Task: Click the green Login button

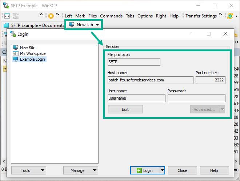Action: coord(145,170)
